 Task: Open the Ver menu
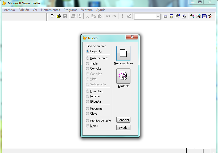point(35,10)
